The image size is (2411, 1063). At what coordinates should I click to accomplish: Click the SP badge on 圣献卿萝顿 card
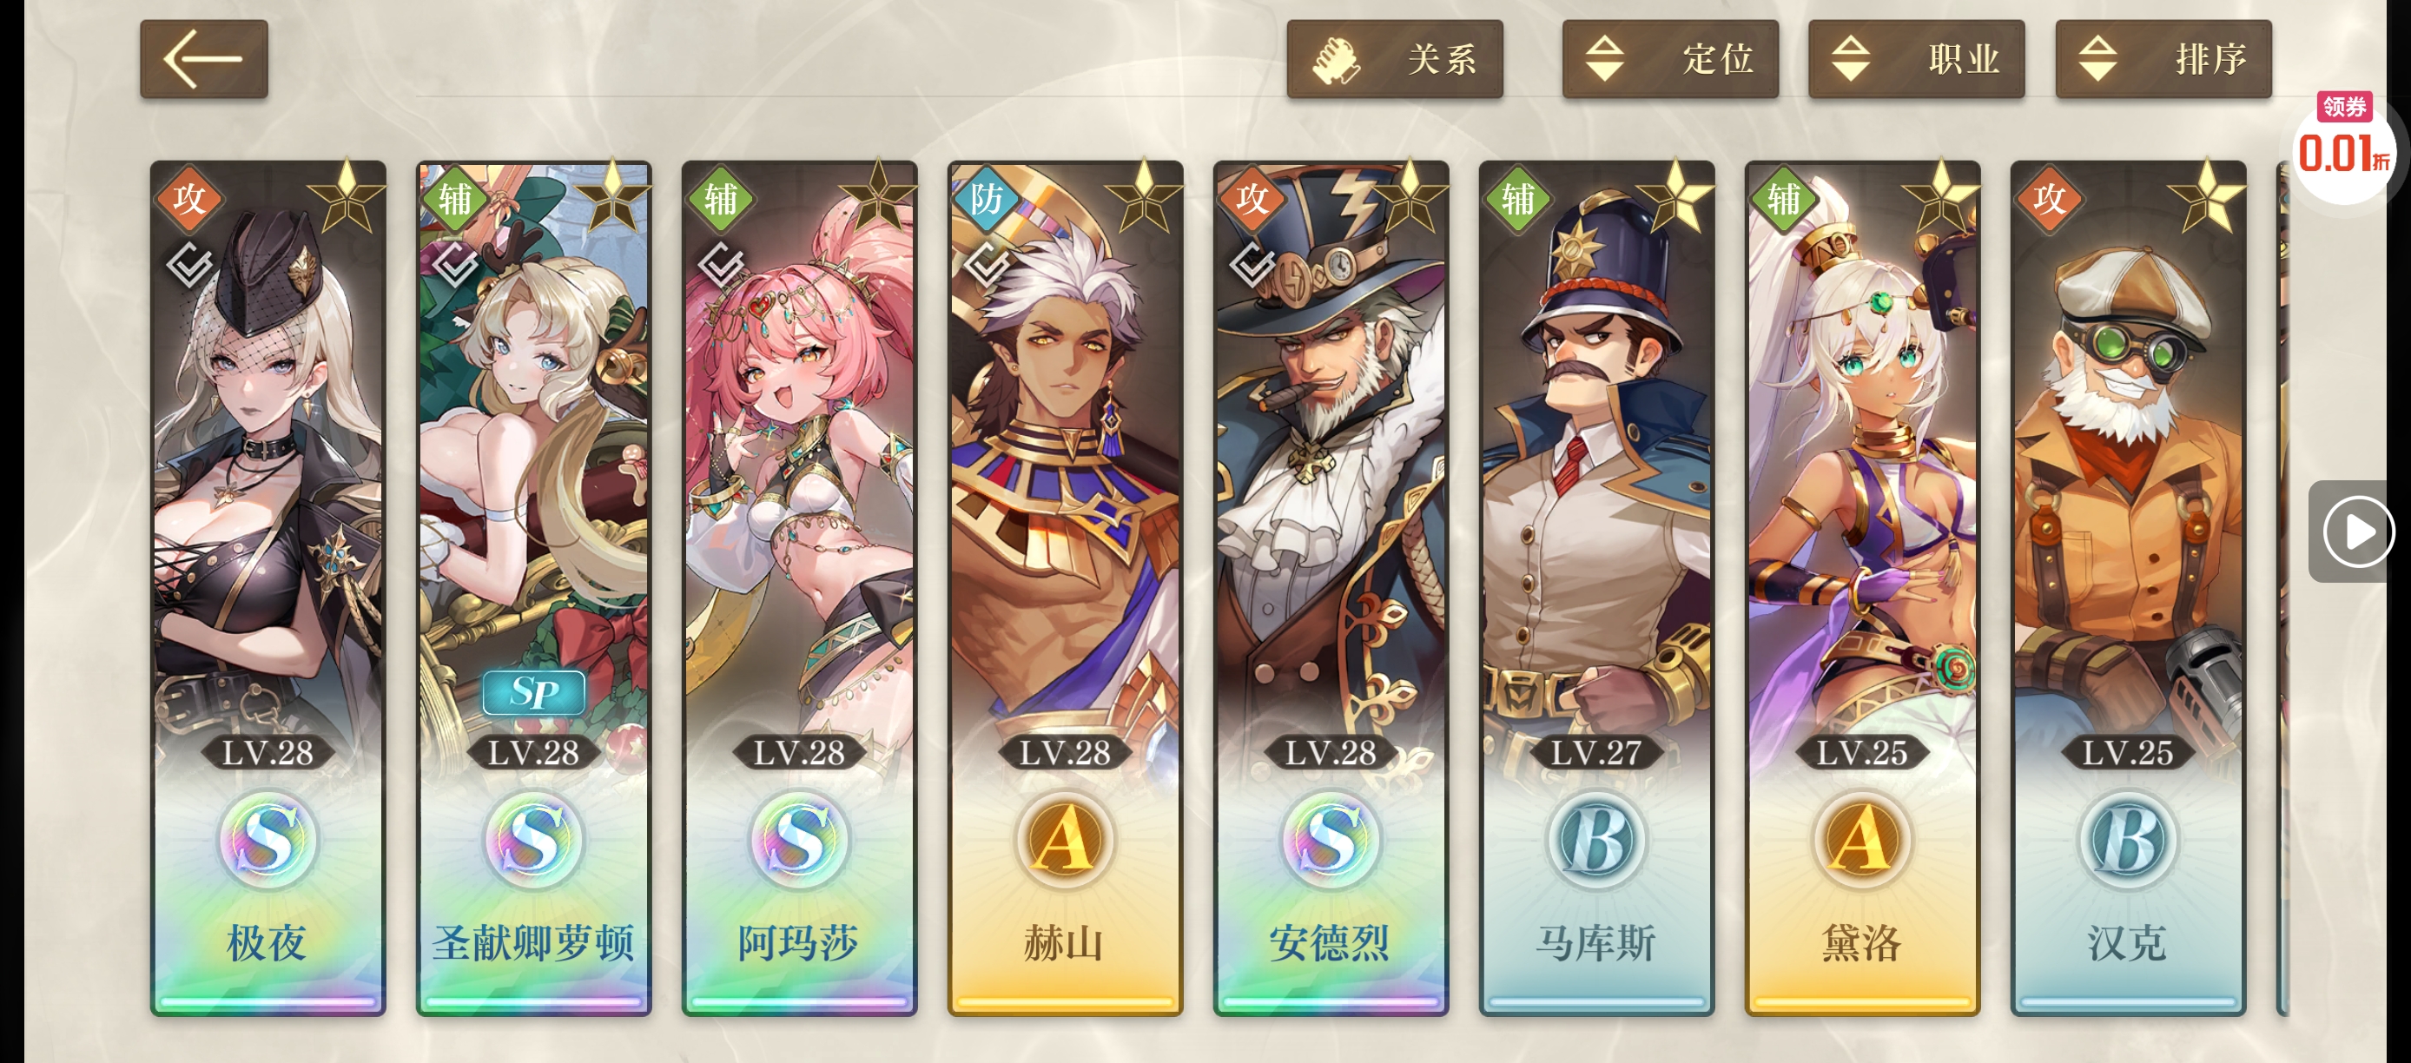(533, 691)
